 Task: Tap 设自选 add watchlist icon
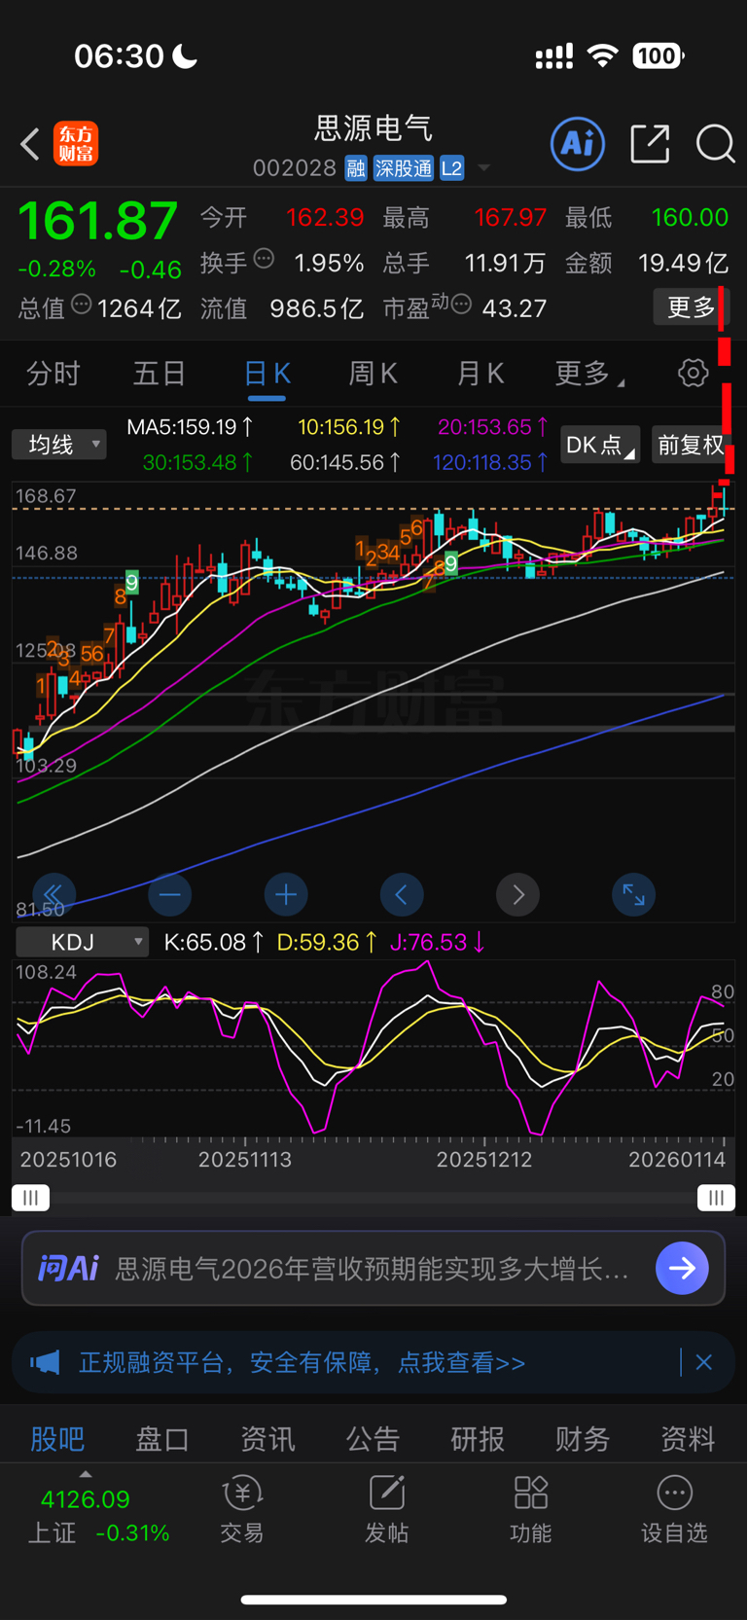[674, 1510]
